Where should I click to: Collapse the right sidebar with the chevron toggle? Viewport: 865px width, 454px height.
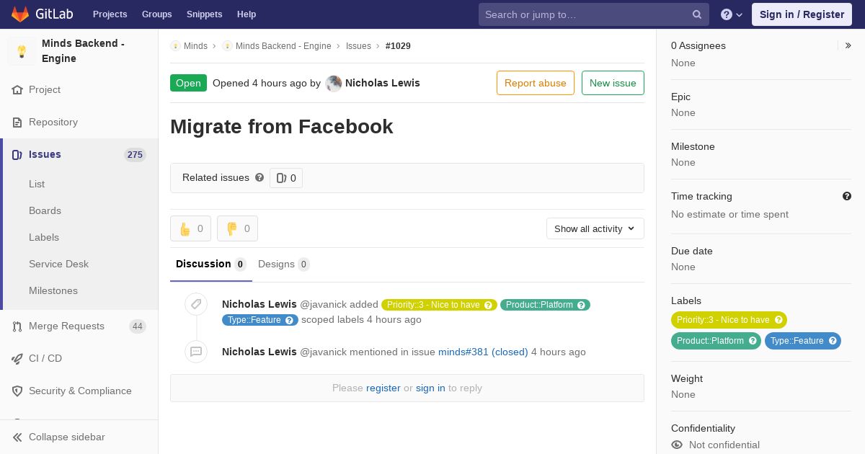(848, 45)
